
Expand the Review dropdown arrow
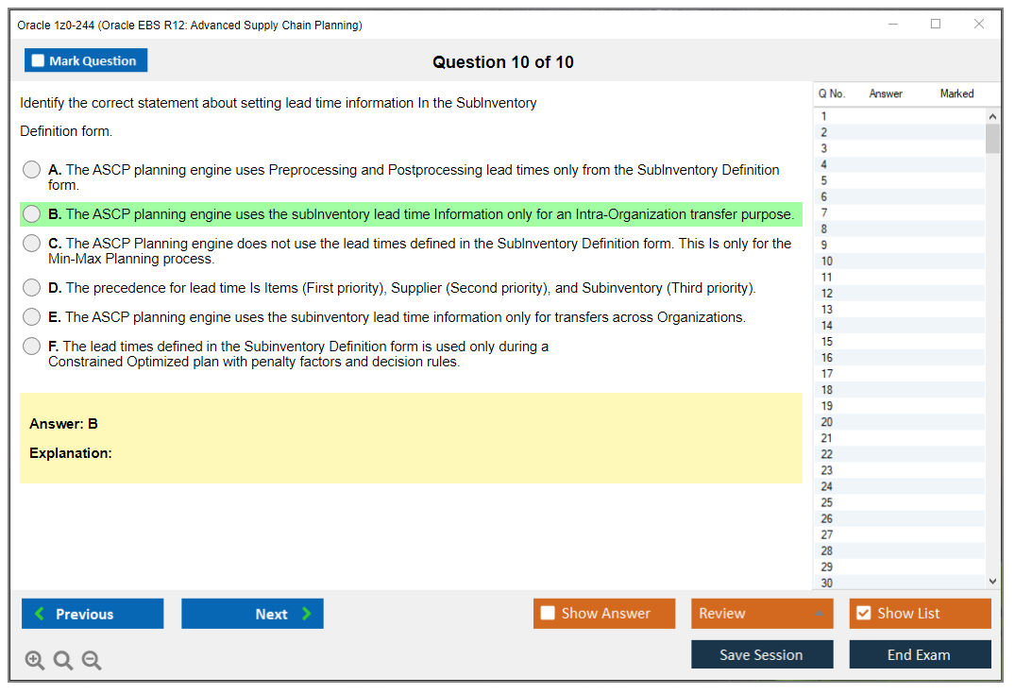pyautogui.click(x=819, y=614)
